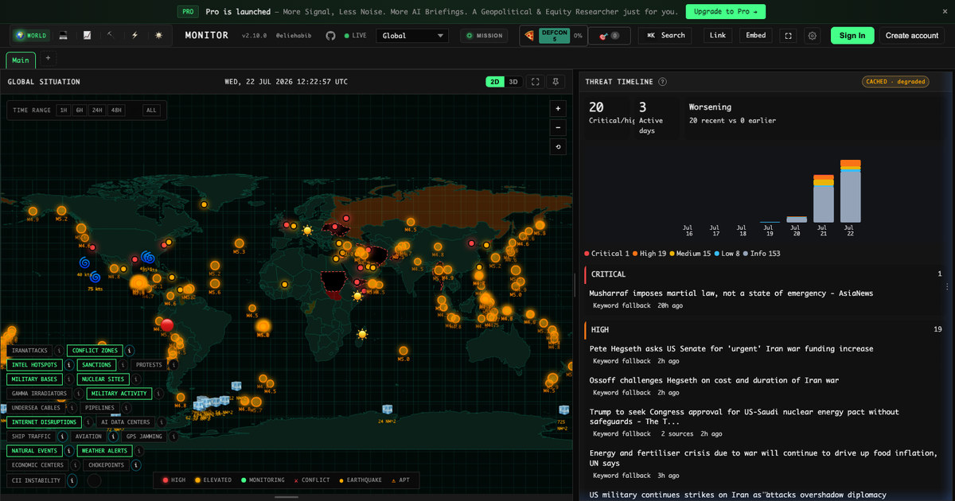Zoom in on the map
Image resolution: width=955 pixels, height=501 pixels.
point(558,108)
